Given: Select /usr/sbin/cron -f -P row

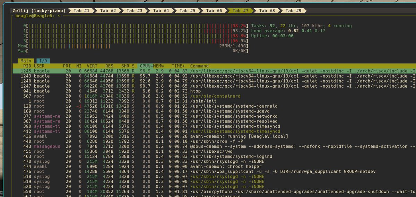Looking at the screenshot, I should tap(214, 141).
